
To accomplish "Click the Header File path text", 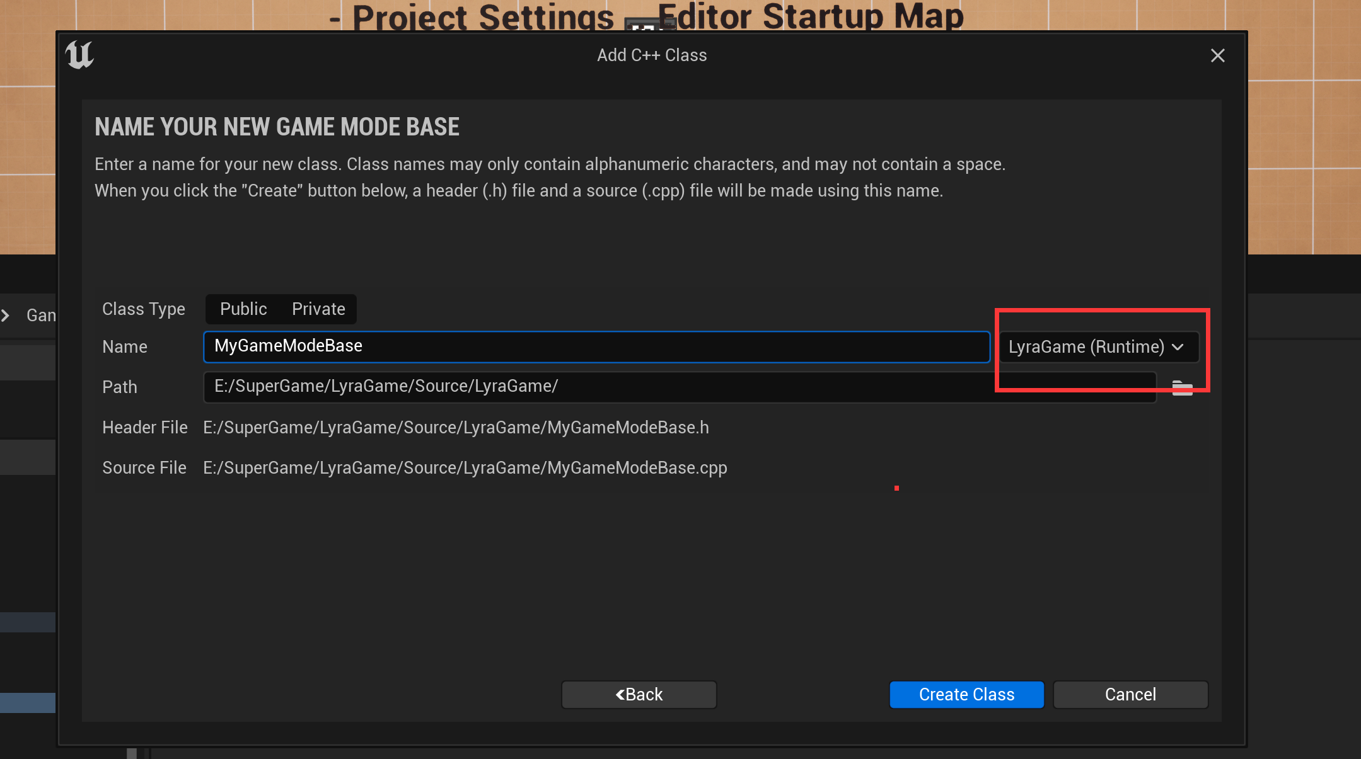I will (x=456, y=428).
